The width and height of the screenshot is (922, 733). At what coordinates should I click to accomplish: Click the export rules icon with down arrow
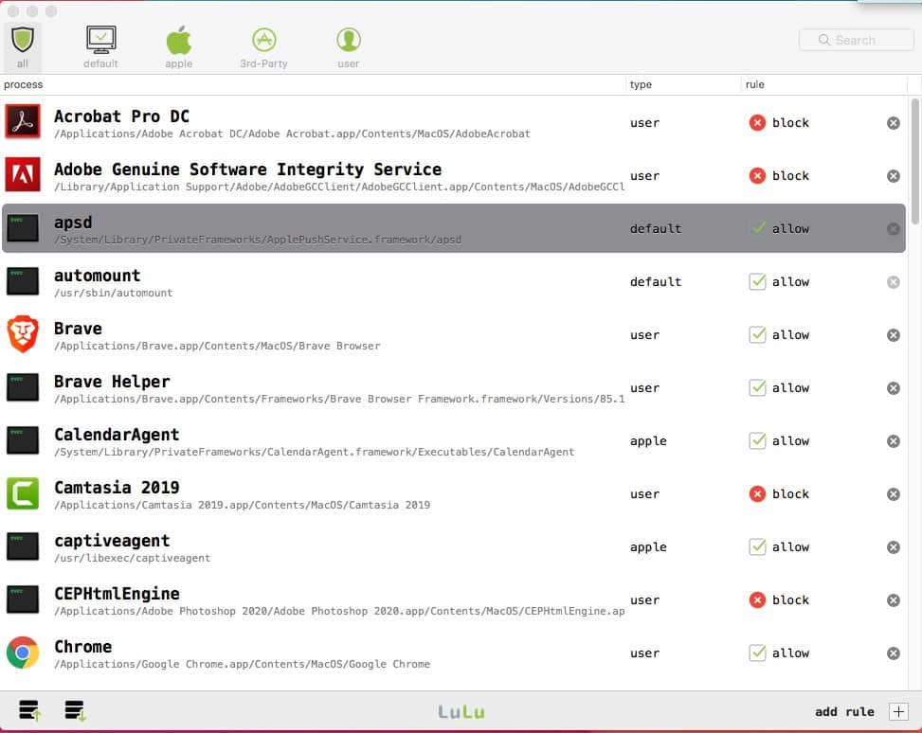[x=75, y=710]
